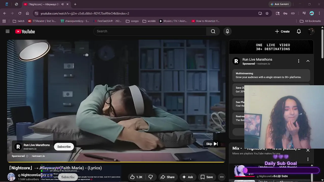This screenshot has height=182, width=324.
Task: Click the browser forward arrow
Action: tap(12, 13)
